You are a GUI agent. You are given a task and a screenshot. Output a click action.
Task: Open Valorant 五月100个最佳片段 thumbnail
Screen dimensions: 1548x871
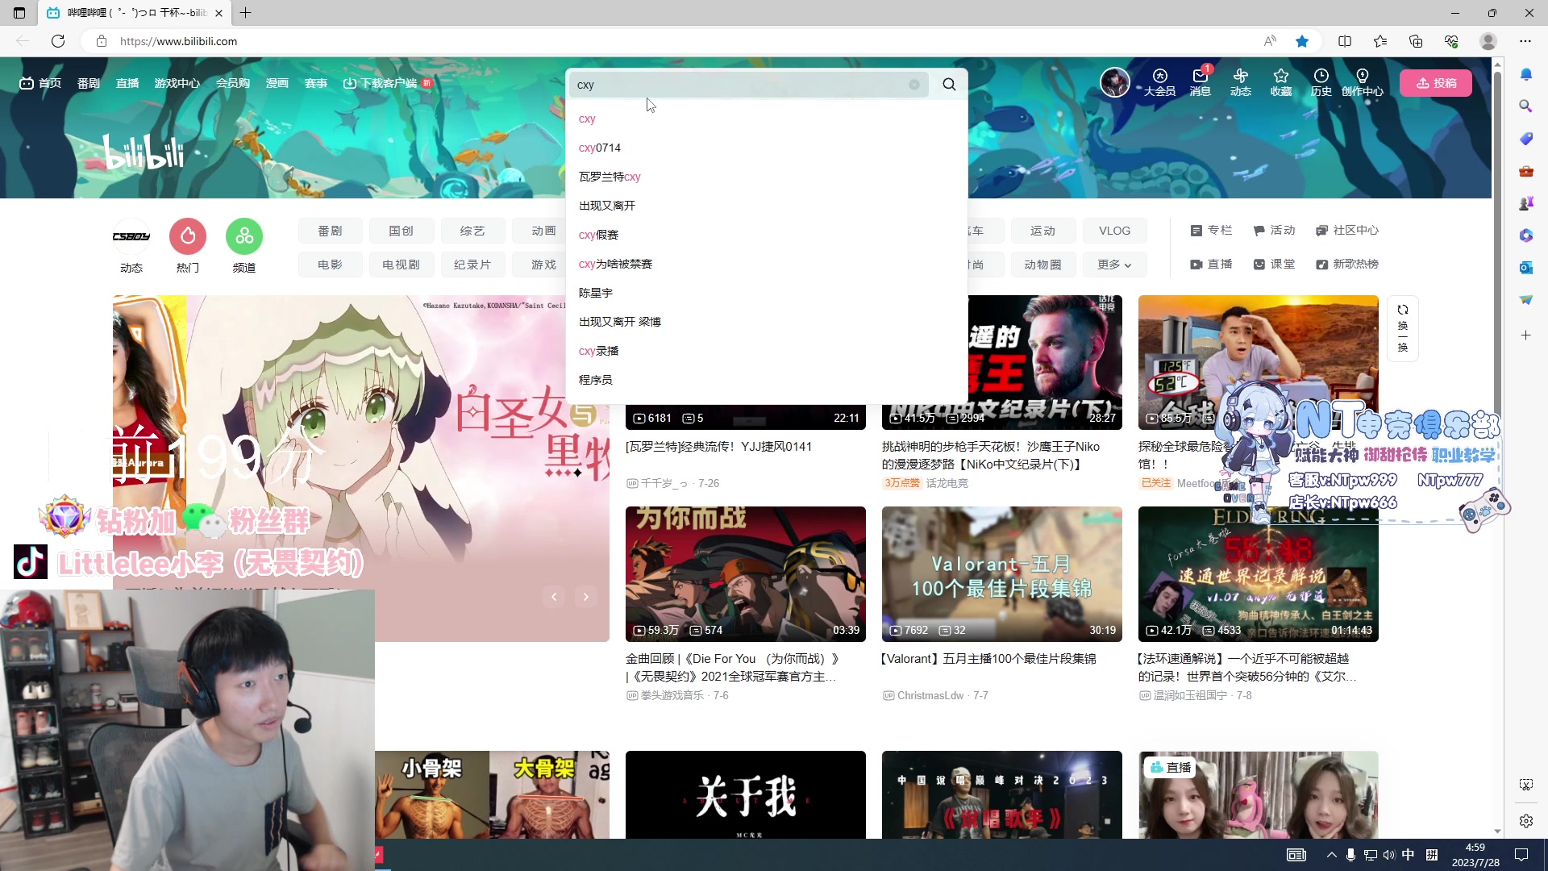coord(1002,574)
